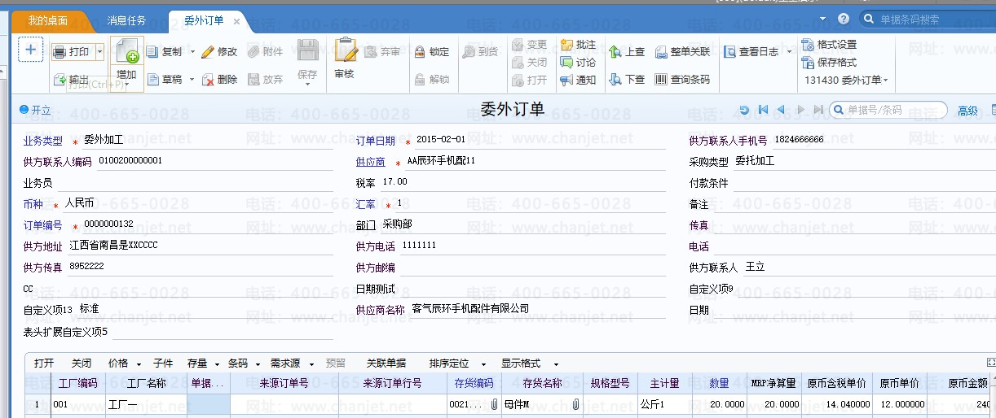
Task: Switch to the 我的桌面 tab
Action: coord(46,20)
